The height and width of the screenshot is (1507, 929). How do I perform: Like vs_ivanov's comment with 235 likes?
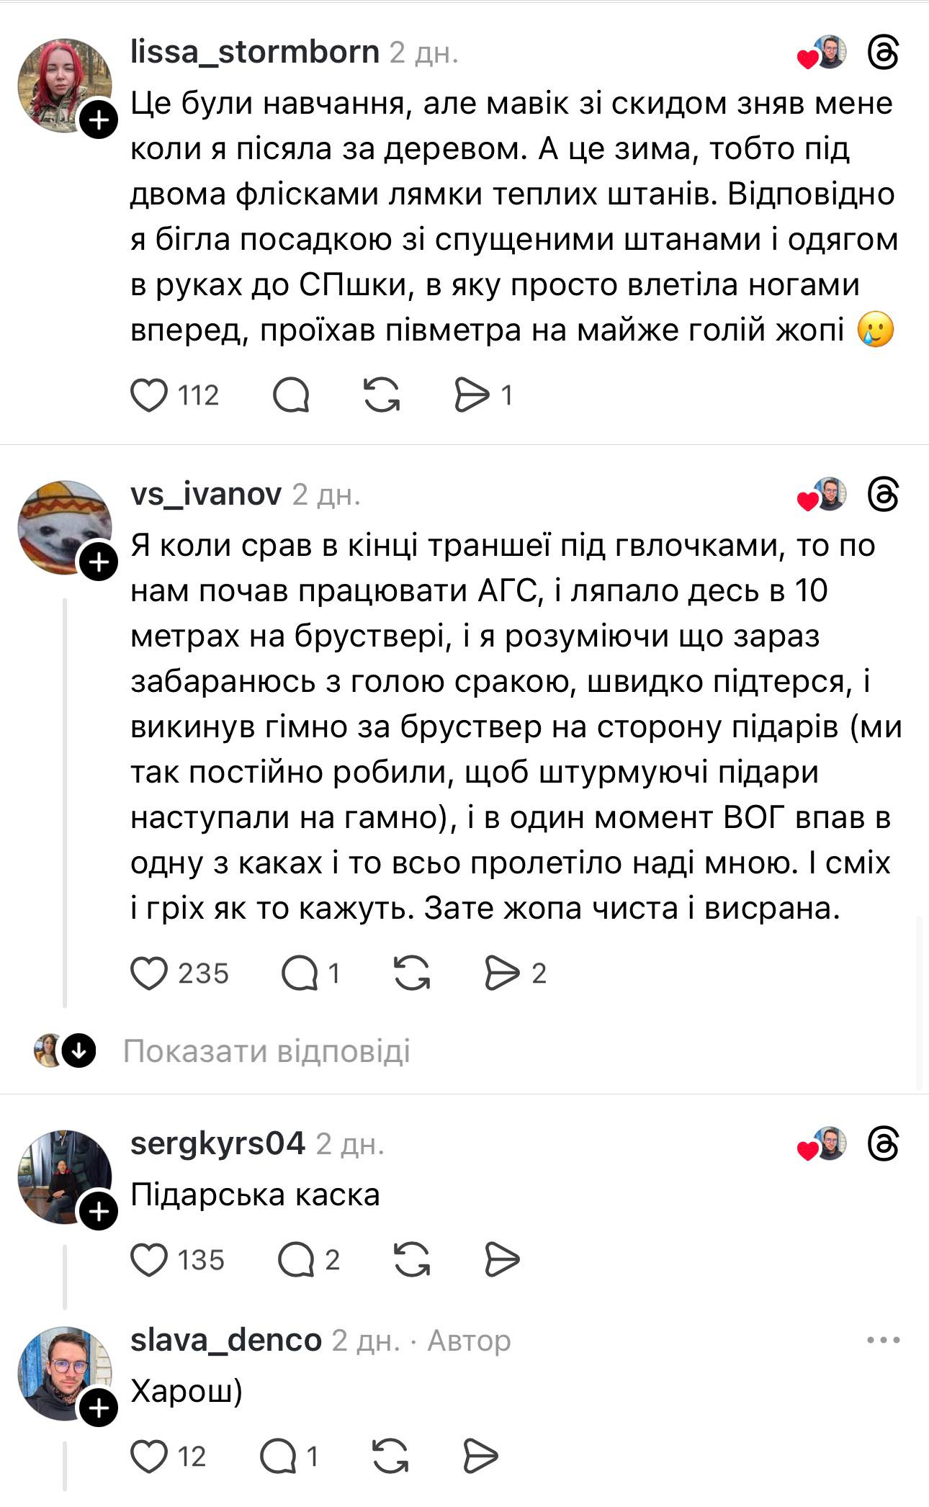point(149,973)
